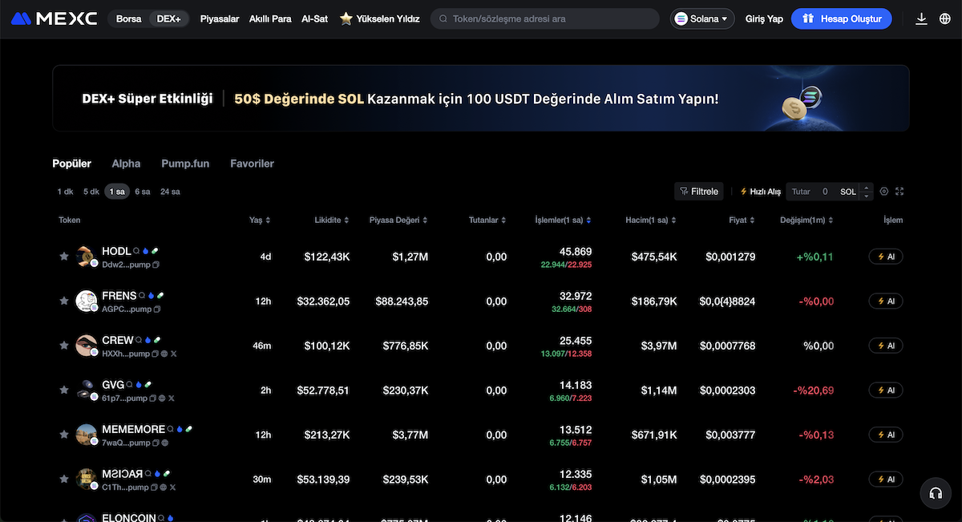This screenshot has height=522, width=962.
Task: Sort by Tutanlar column header
Action: click(488, 220)
